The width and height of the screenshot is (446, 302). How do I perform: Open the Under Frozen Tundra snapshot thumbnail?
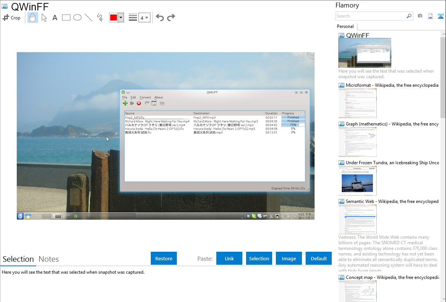pyautogui.click(x=357, y=181)
